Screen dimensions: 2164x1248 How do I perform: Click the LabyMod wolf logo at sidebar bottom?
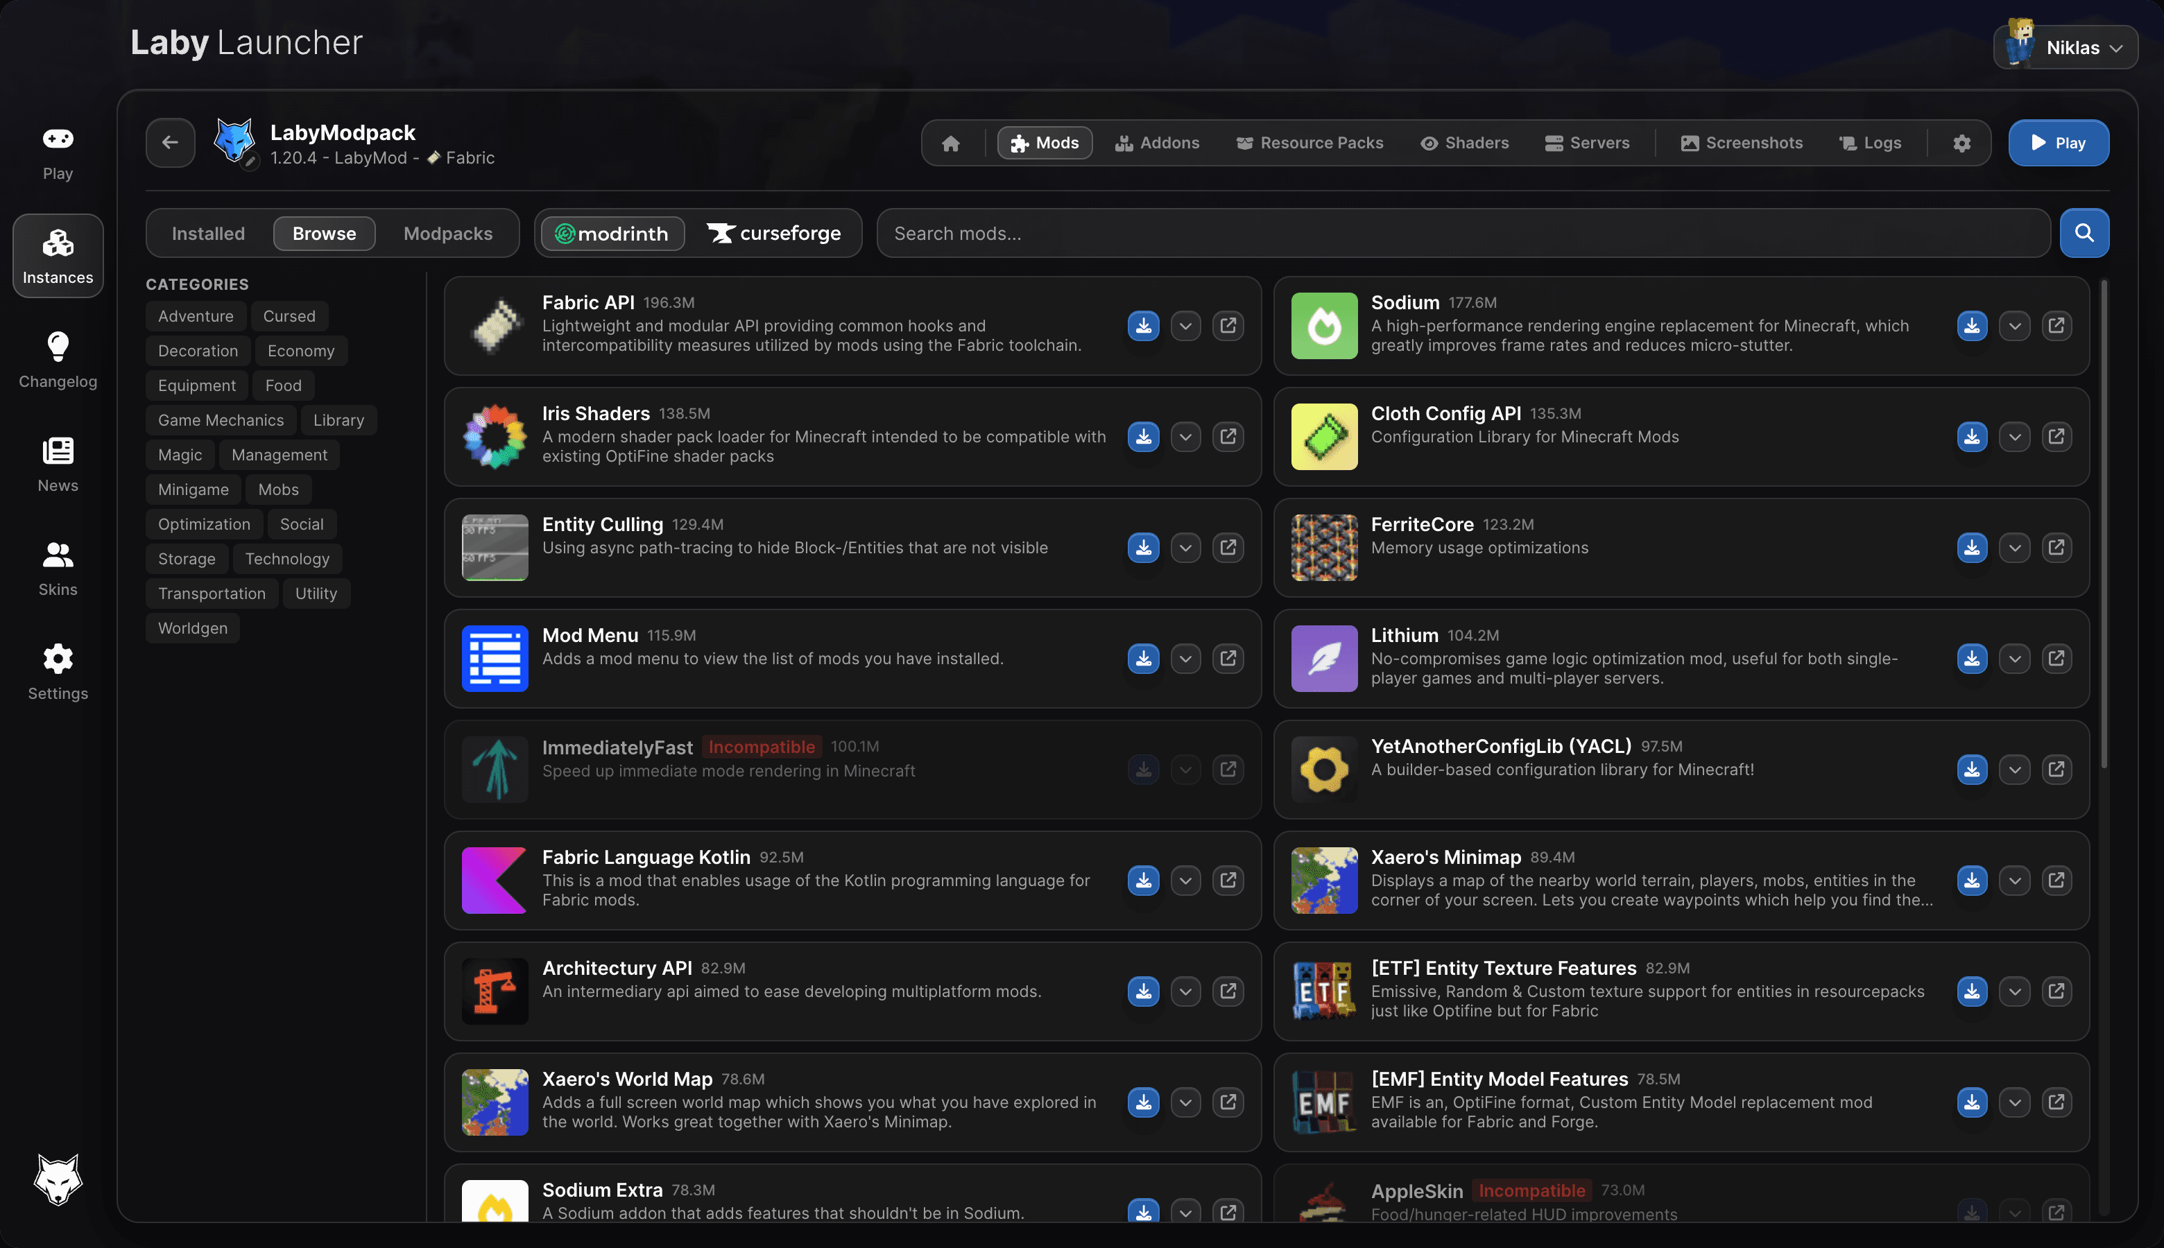click(x=58, y=1179)
